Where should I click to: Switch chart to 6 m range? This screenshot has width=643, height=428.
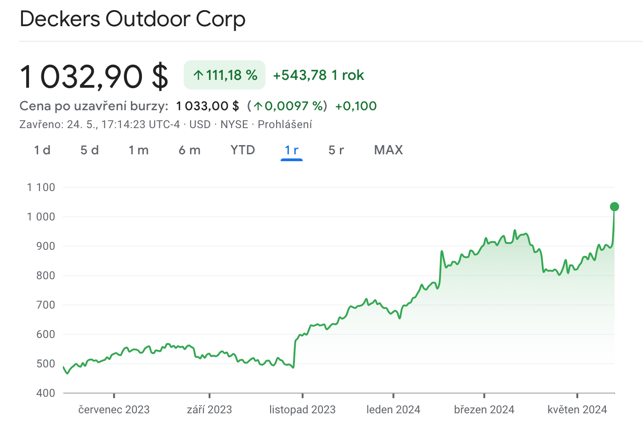pos(190,150)
